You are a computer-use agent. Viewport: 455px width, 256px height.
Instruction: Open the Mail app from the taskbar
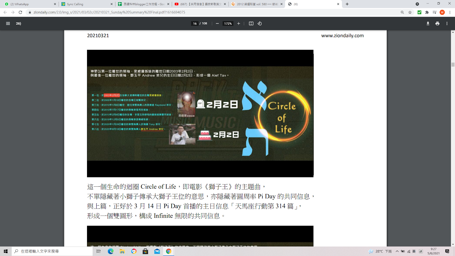point(157,251)
